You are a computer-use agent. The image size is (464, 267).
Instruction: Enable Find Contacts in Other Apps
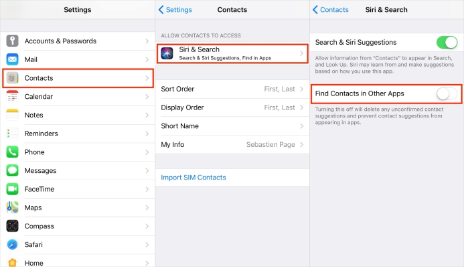tap(446, 93)
